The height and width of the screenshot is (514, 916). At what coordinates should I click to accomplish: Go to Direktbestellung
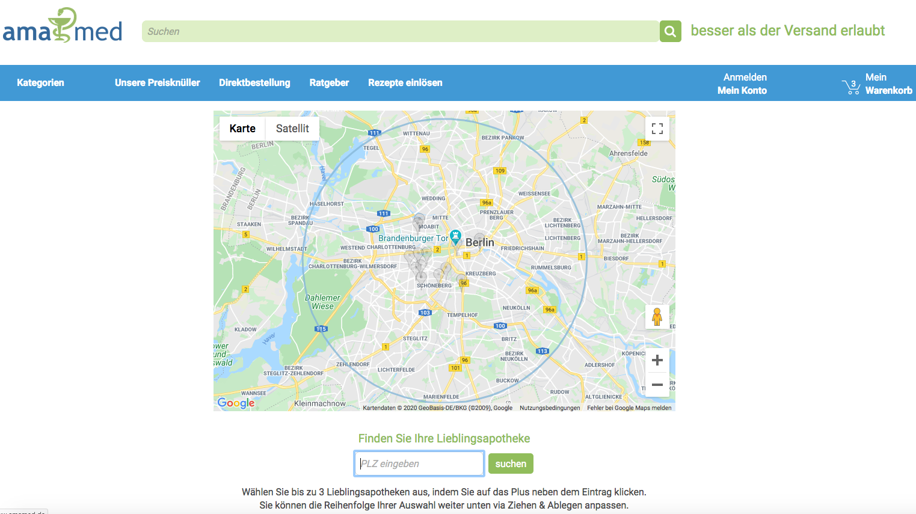(254, 83)
